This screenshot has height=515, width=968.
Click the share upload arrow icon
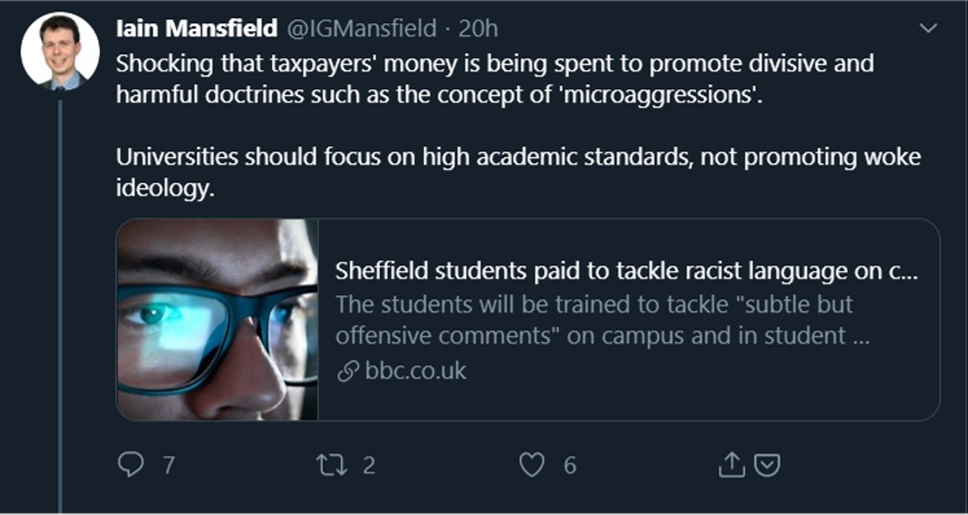pos(731,465)
